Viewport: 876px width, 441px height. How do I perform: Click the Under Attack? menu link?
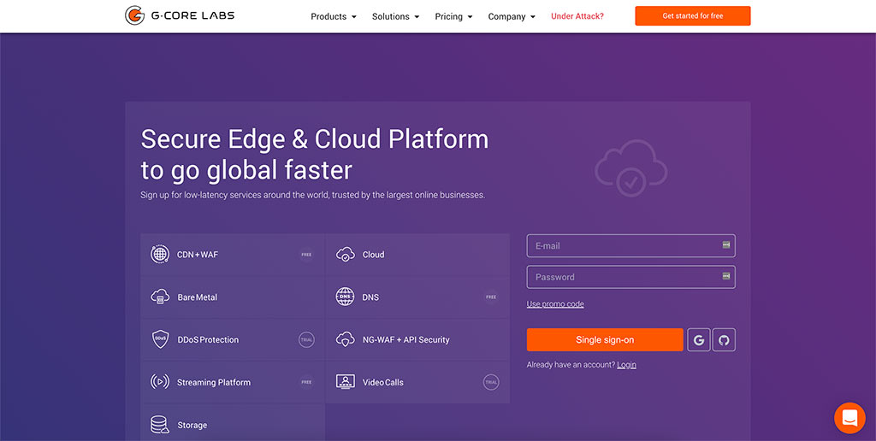pos(577,16)
